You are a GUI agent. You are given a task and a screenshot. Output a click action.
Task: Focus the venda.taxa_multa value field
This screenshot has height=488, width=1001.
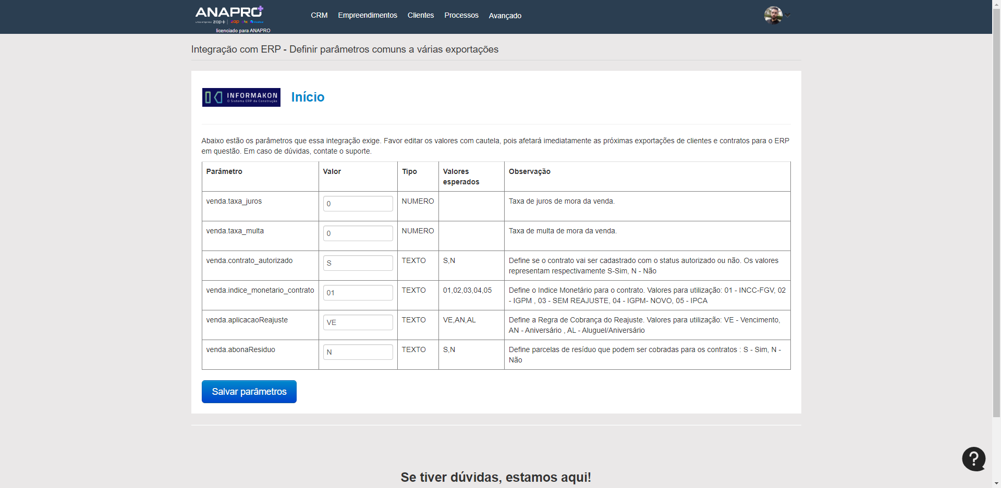(x=358, y=233)
